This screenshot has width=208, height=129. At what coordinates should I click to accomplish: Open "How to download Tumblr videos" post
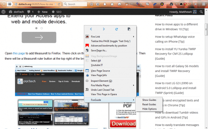[x=176, y=115]
